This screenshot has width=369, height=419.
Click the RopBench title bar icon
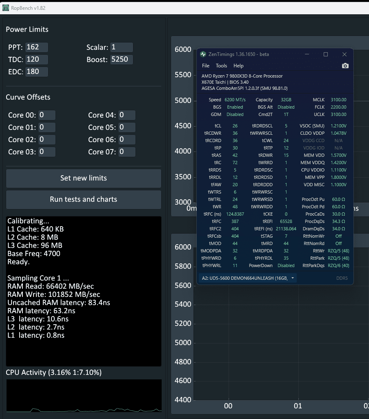point(5,8)
